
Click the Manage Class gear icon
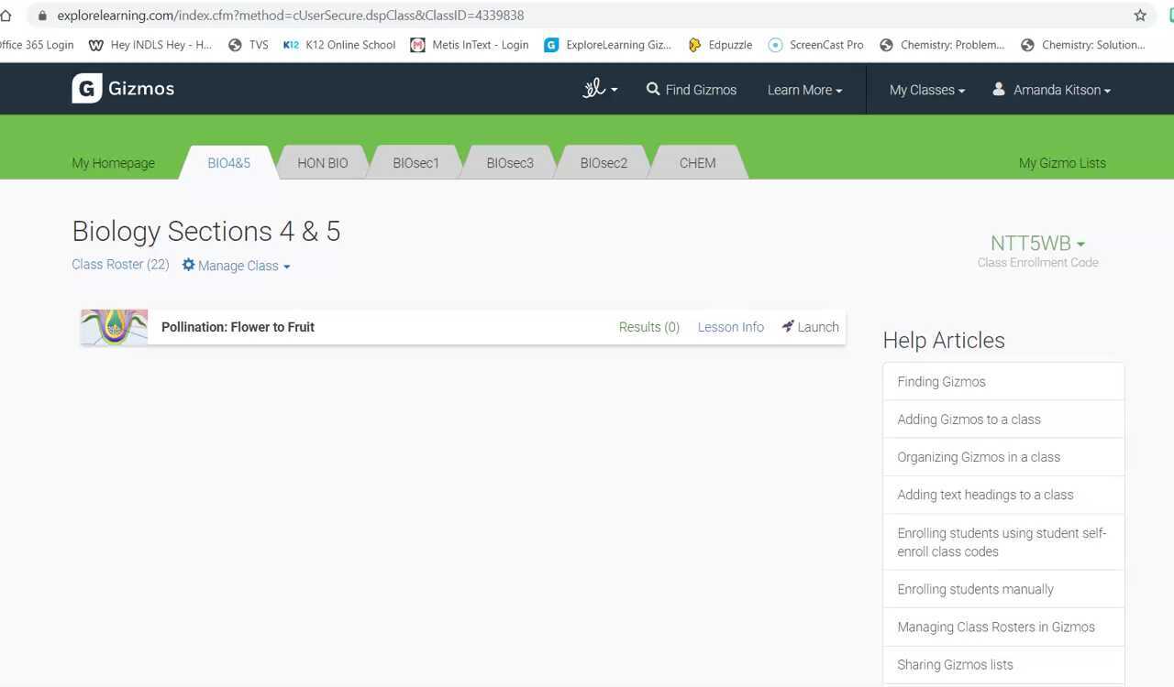(x=189, y=265)
